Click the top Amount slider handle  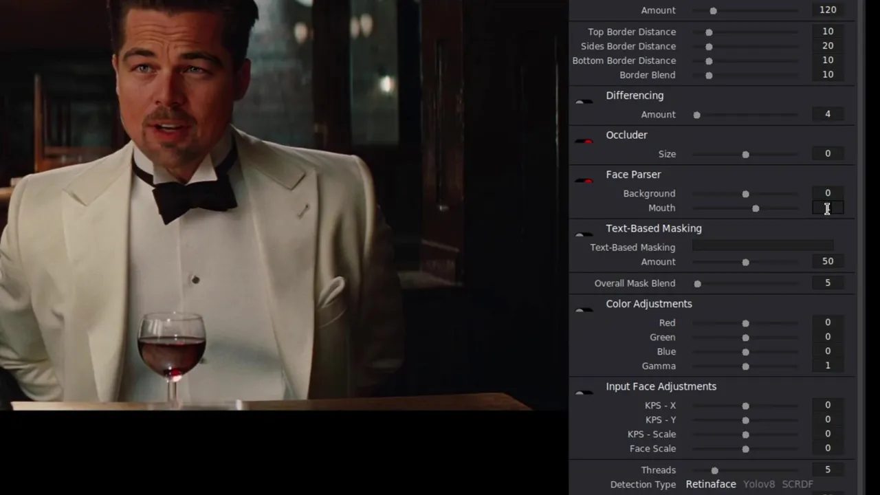pos(713,11)
